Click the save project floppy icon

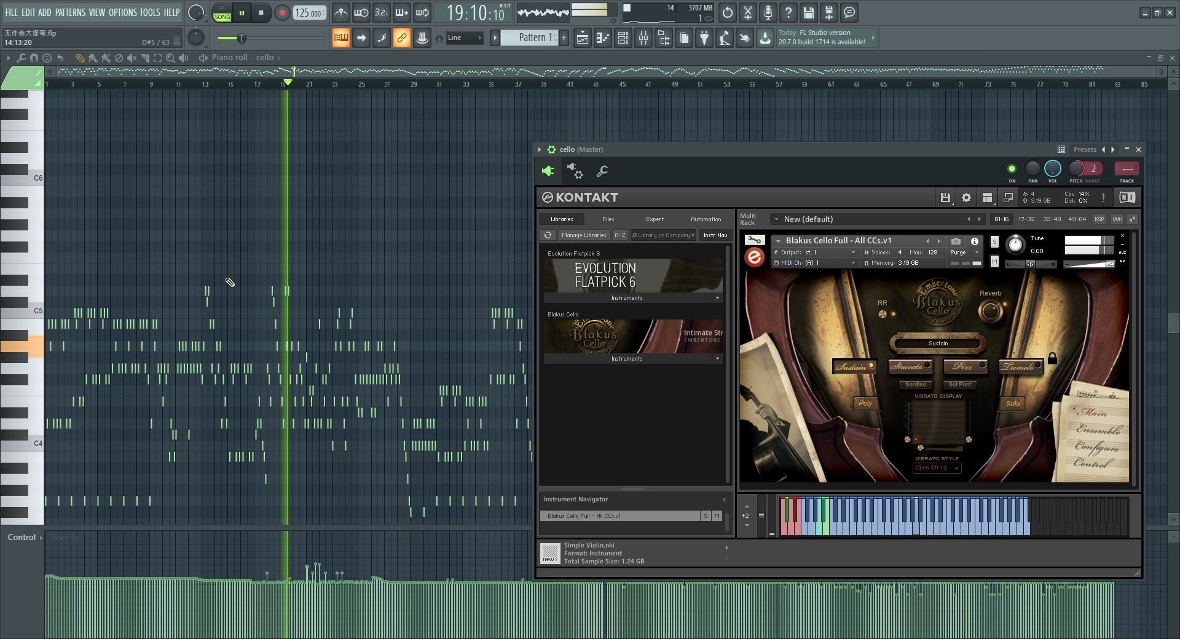809,12
